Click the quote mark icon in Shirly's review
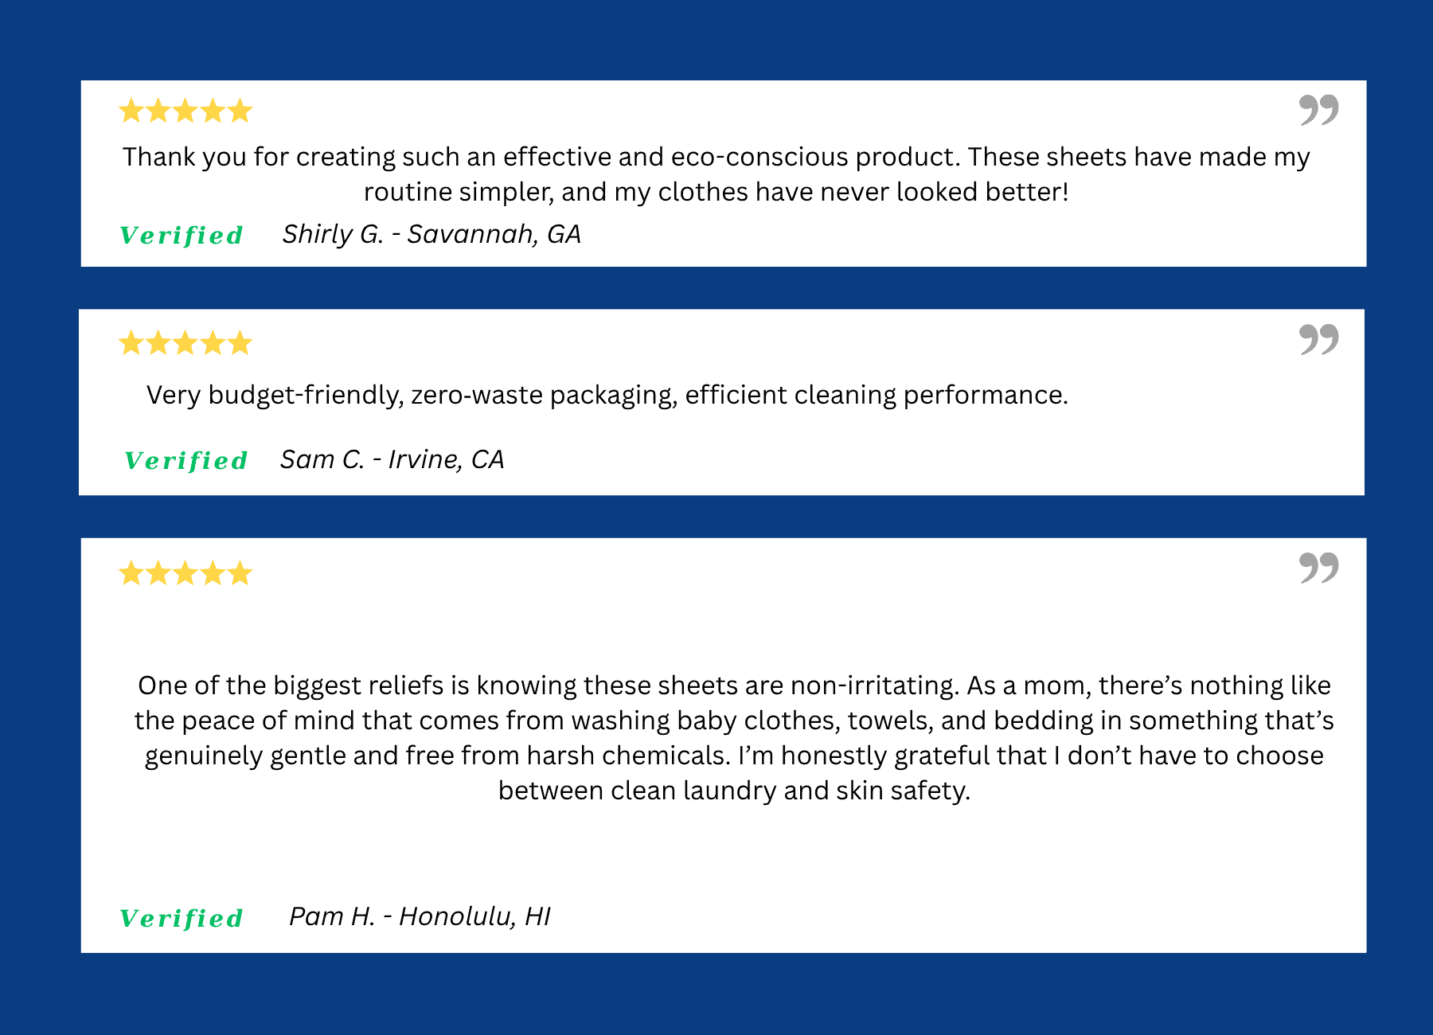 click(1318, 110)
